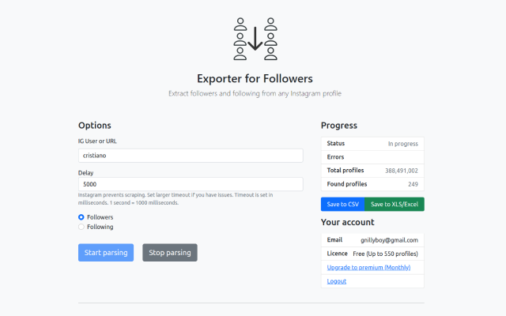Click the Total profiles count value
This screenshot has width=506, height=316.
tap(402, 171)
